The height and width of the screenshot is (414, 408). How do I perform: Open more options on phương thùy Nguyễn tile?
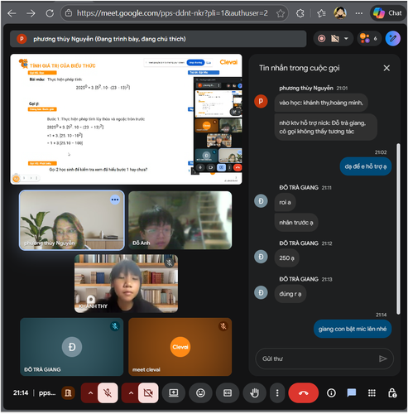pyautogui.click(x=115, y=200)
